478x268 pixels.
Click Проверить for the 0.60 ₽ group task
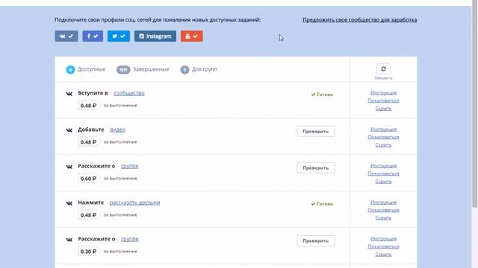pos(316,167)
